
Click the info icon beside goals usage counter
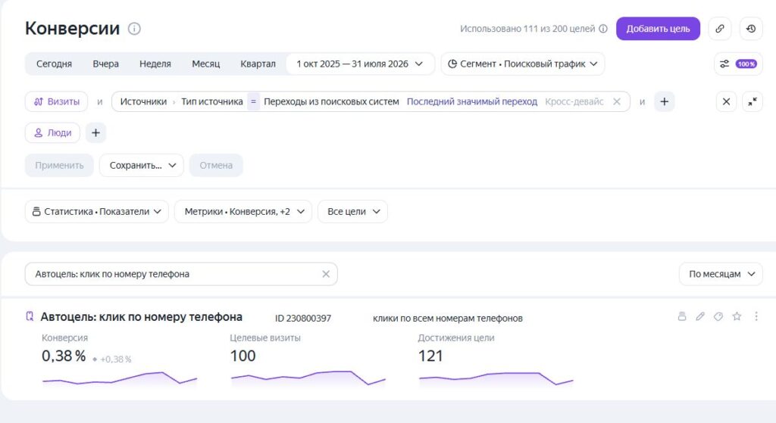602,29
